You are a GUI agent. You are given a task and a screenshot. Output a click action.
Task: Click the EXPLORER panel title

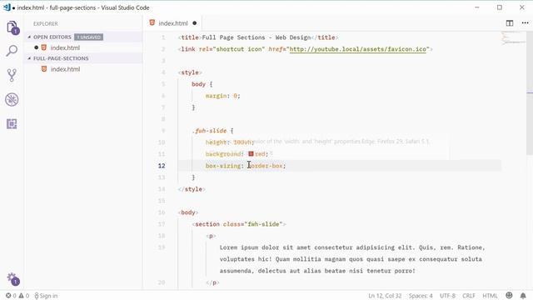coord(46,24)
